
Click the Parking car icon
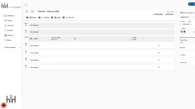43,18
